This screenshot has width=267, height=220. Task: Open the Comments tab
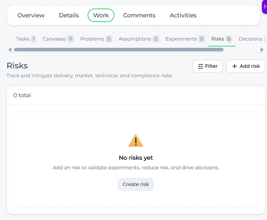tap(139, 15)
